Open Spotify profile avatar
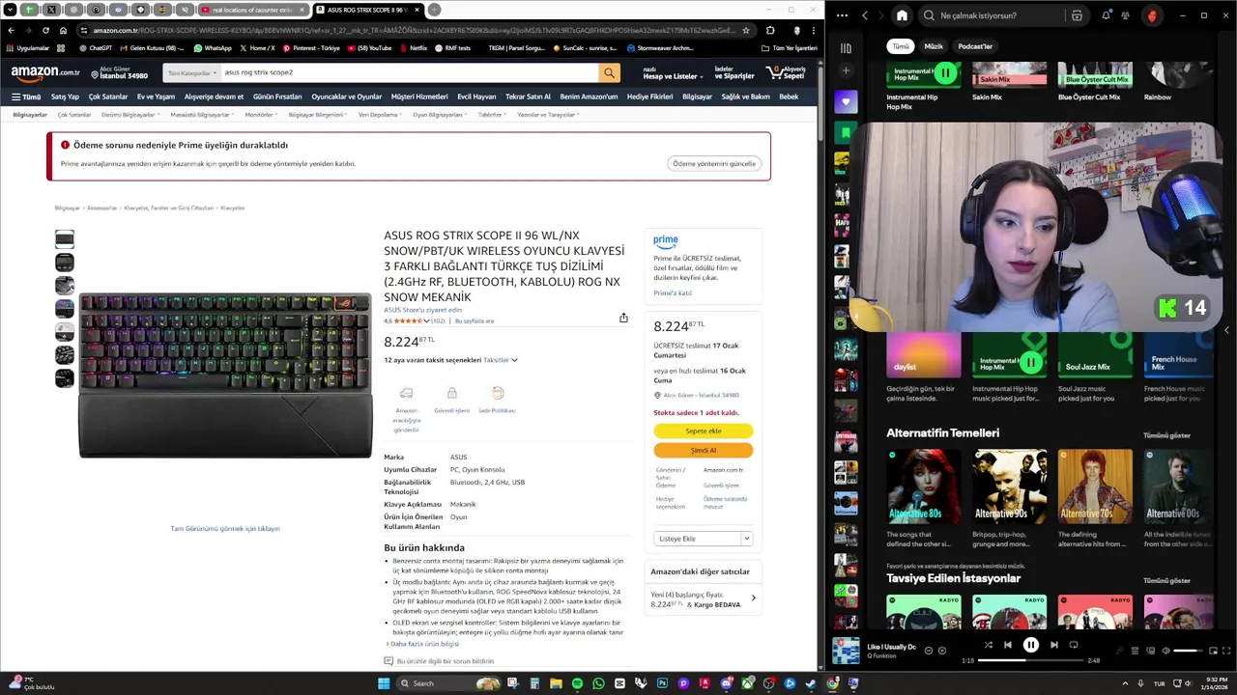This screenshot has height=695, width=1237. (1151, 15)
